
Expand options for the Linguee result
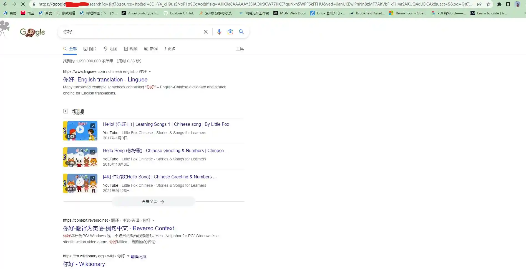[150, 71]
